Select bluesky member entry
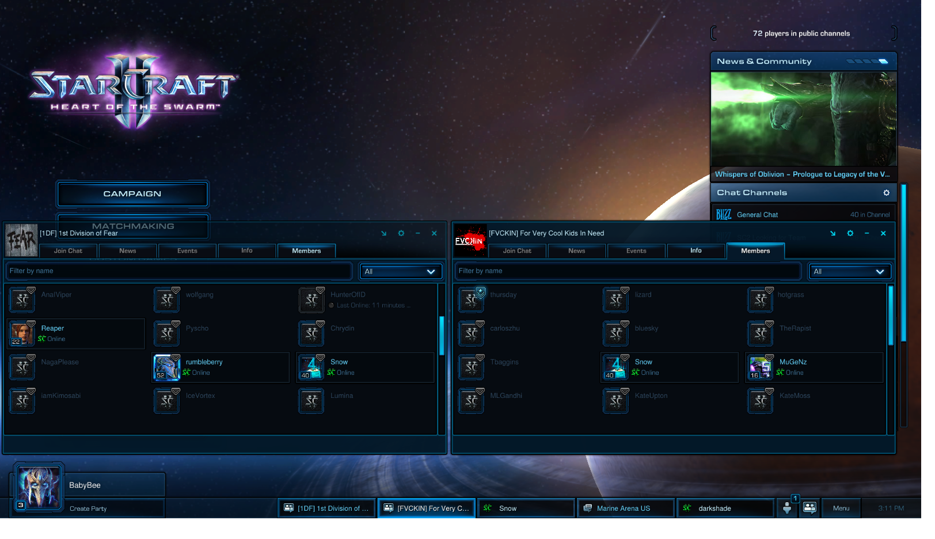The image size is (935, 539). tap(669, 333)
